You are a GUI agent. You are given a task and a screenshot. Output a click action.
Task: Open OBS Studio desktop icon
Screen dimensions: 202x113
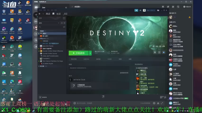point(12,65)
